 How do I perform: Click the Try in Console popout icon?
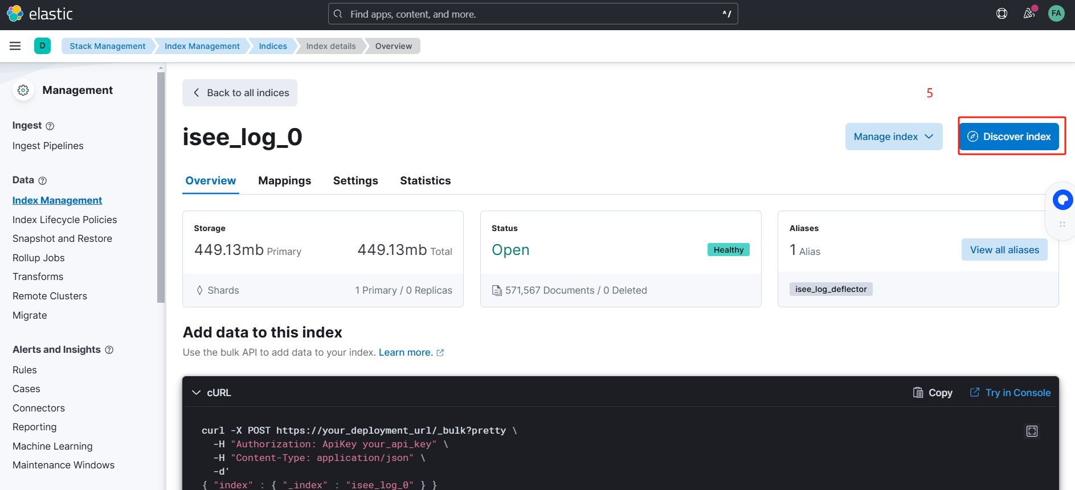[975, 393]
